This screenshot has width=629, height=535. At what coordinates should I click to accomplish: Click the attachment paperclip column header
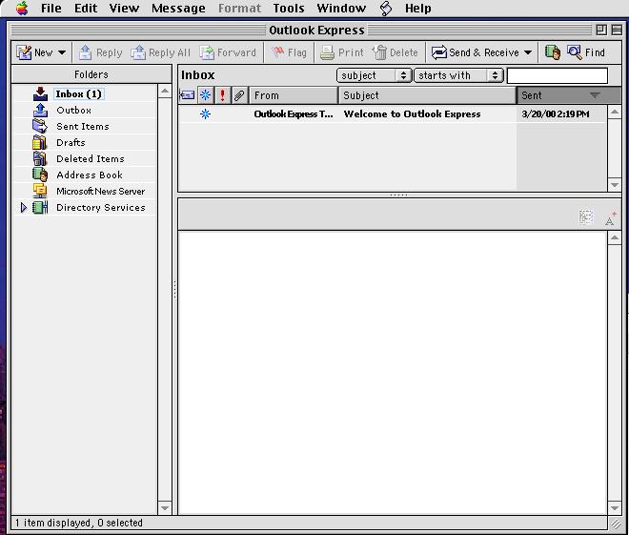coord(239,95)
